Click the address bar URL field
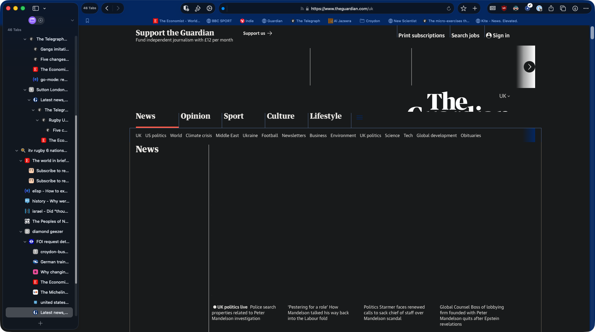 click(x=342, y=9)
